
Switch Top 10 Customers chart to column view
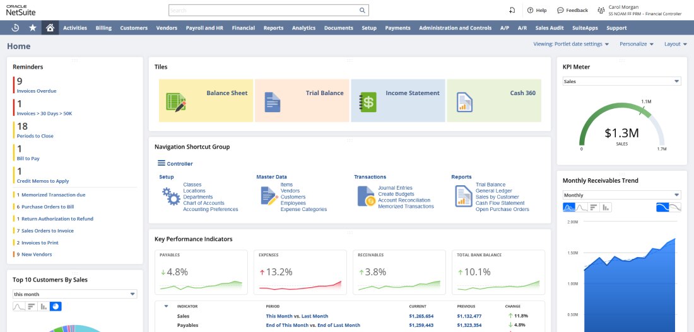(43, 307)
